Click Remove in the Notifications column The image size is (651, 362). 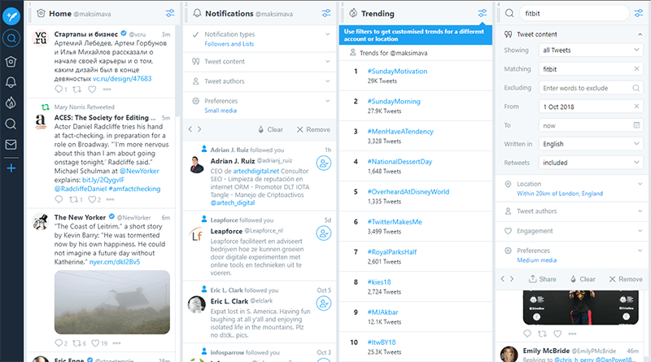(313, 129)
